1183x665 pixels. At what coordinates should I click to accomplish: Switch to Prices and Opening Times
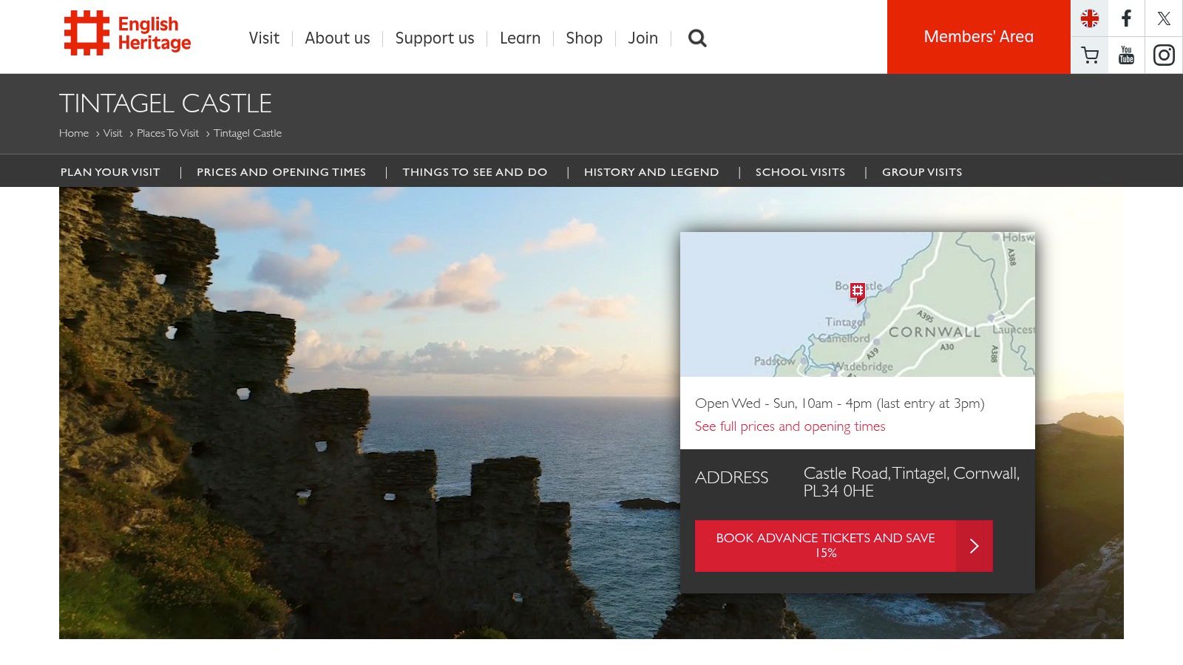tap(281, 171)
